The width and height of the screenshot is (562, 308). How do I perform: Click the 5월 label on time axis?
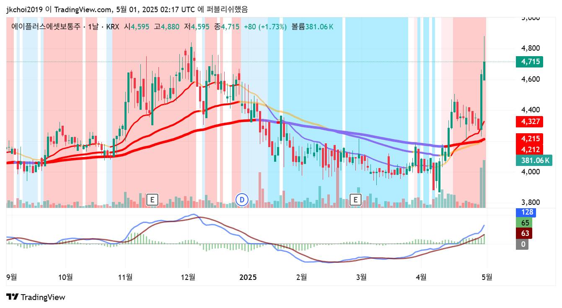click(x=486, y=277)
